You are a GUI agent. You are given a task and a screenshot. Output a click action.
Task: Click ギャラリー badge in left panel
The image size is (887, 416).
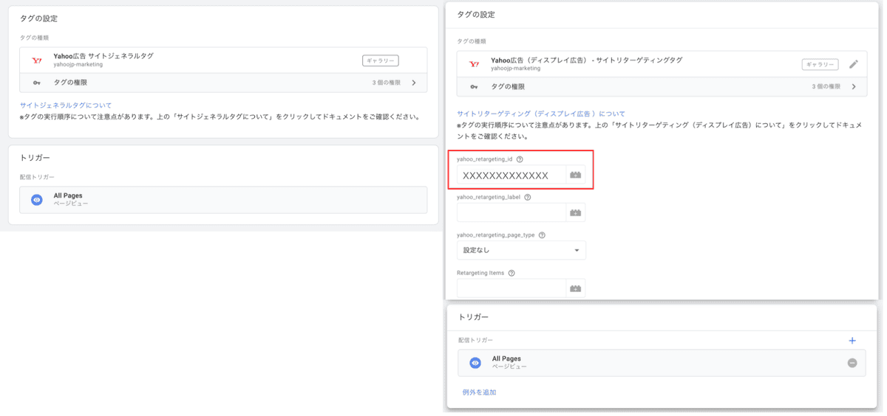coord(381,60)
